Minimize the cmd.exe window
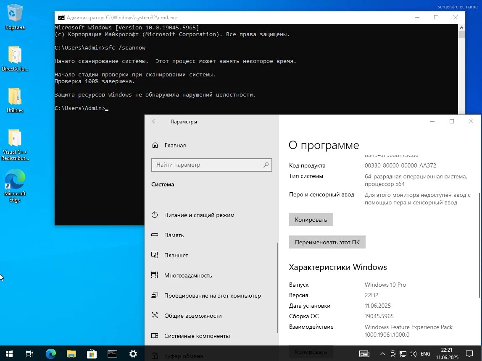The image size is (482, 361). (417, 18)
